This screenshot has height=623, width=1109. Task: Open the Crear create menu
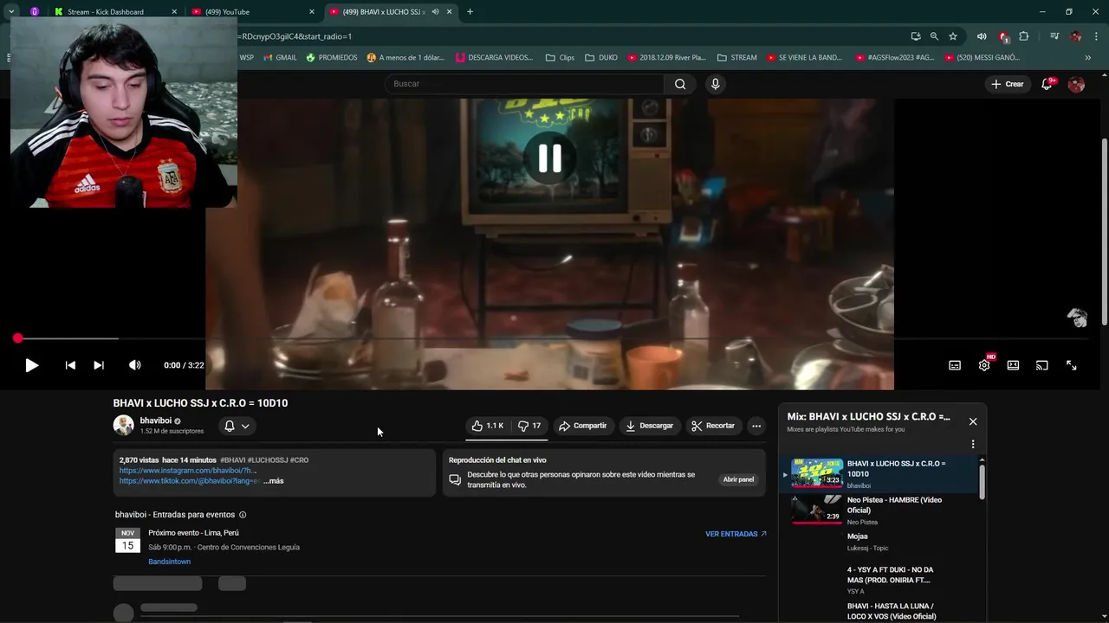1008,84
